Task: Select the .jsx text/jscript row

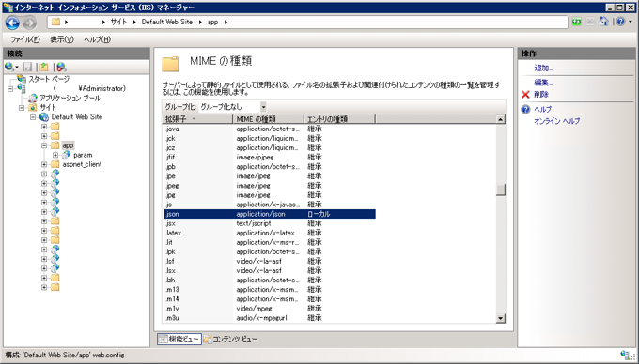Action: [270, 223]
